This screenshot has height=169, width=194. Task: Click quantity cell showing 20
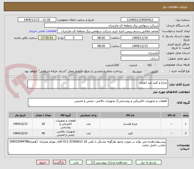point(43,124)
